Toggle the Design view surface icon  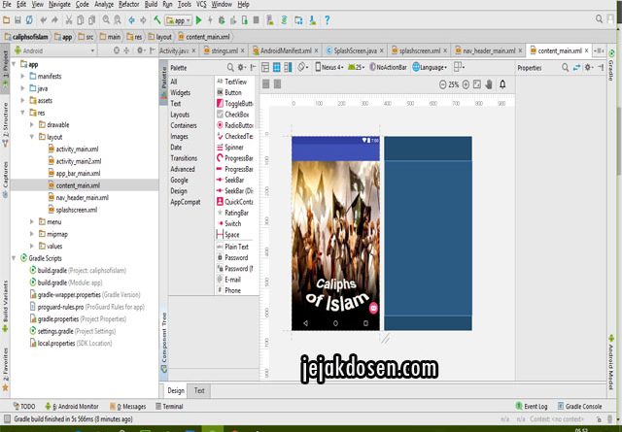(x=265, y=67)
